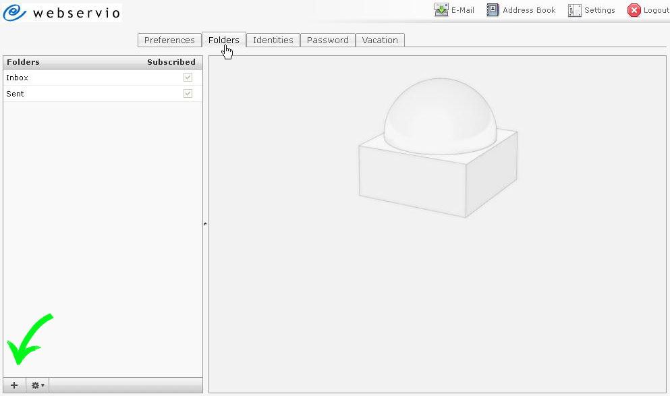Image resolution: width=670 pixels, height=396 pixels.
Task: Select the Folders tab
Action: tap(224, 40)
